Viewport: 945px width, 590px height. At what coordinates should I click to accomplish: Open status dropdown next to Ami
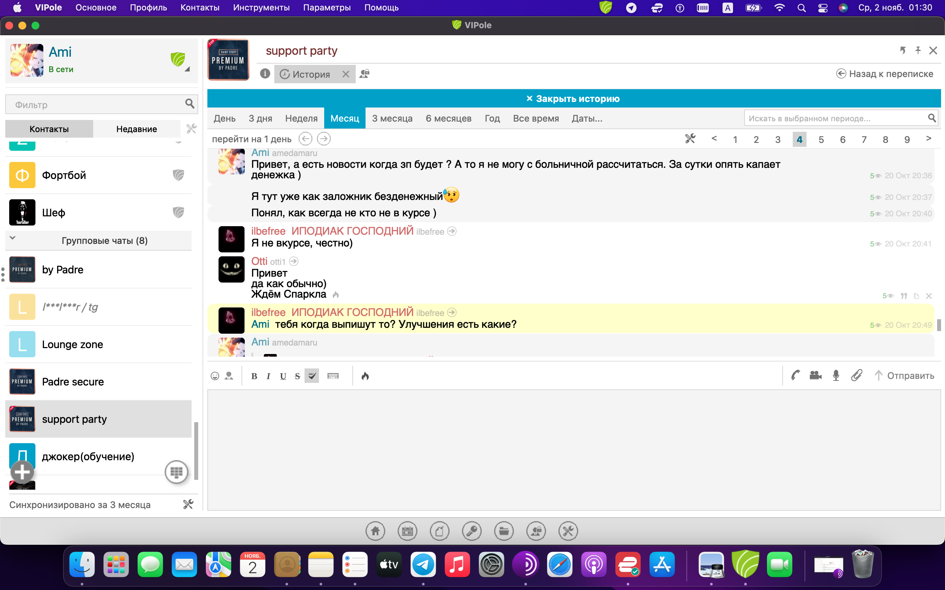187,69
